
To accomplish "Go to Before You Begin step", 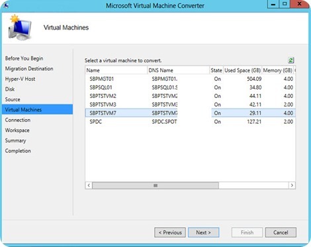I will [x=24, y=58].
